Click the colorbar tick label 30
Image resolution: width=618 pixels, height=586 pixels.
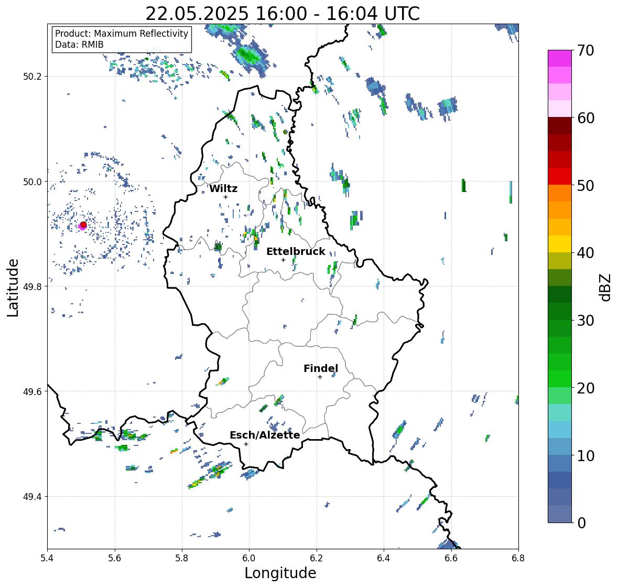[x=586, y=321]
